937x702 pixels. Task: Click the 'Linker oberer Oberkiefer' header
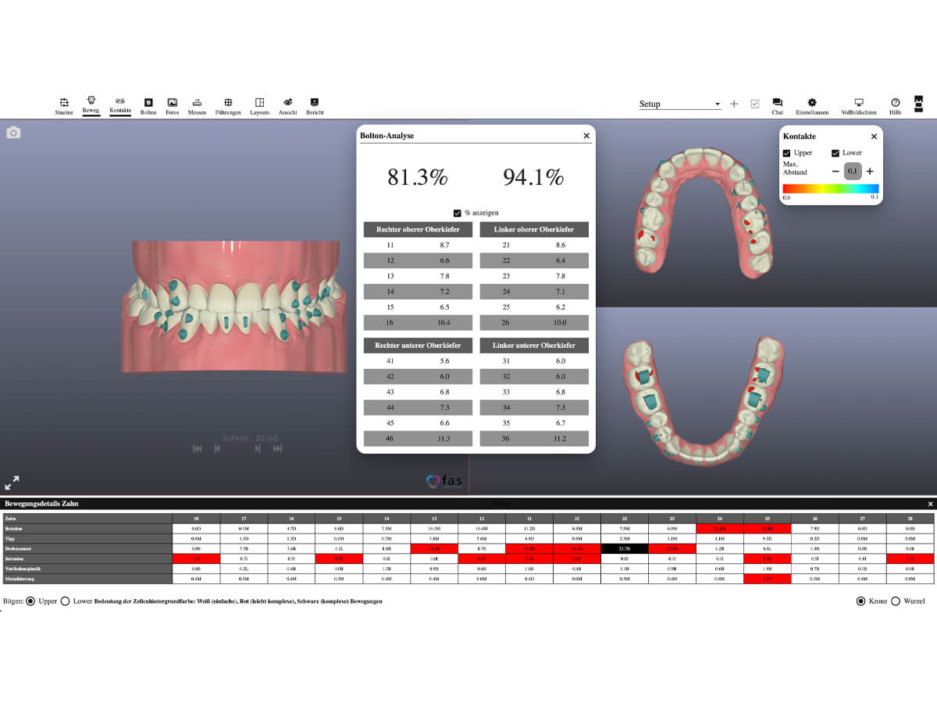(x=534, y=229)
